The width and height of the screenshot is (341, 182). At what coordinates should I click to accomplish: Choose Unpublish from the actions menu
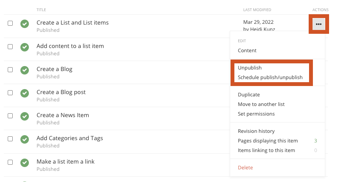[250, 68]
